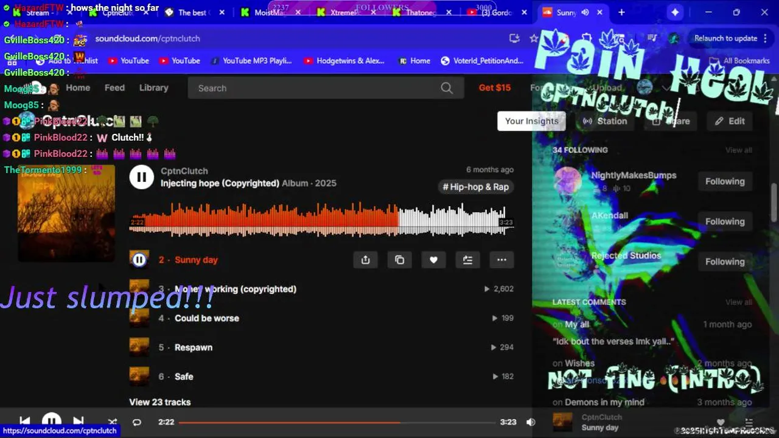This screenshot has width=779, height=438.
Task: Toggle repeat in the player bar
Action: (x=137, y=422)
